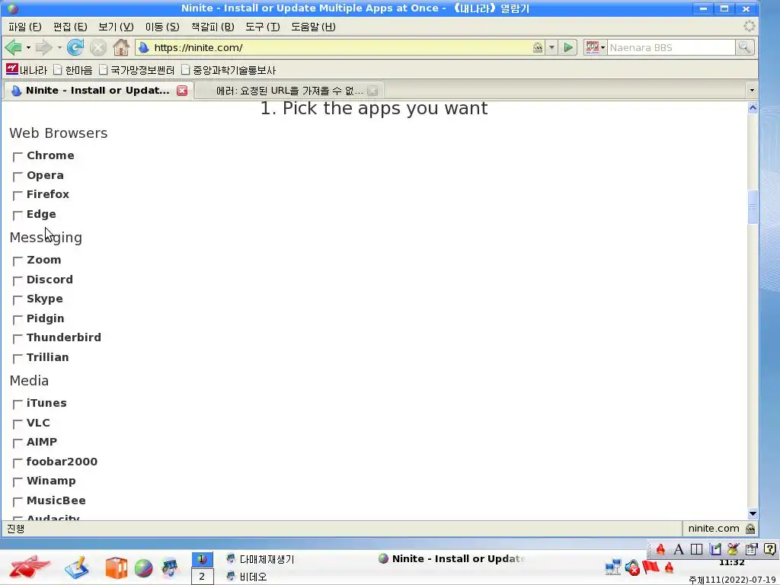Open the back button history dropdown

[28, 48]
